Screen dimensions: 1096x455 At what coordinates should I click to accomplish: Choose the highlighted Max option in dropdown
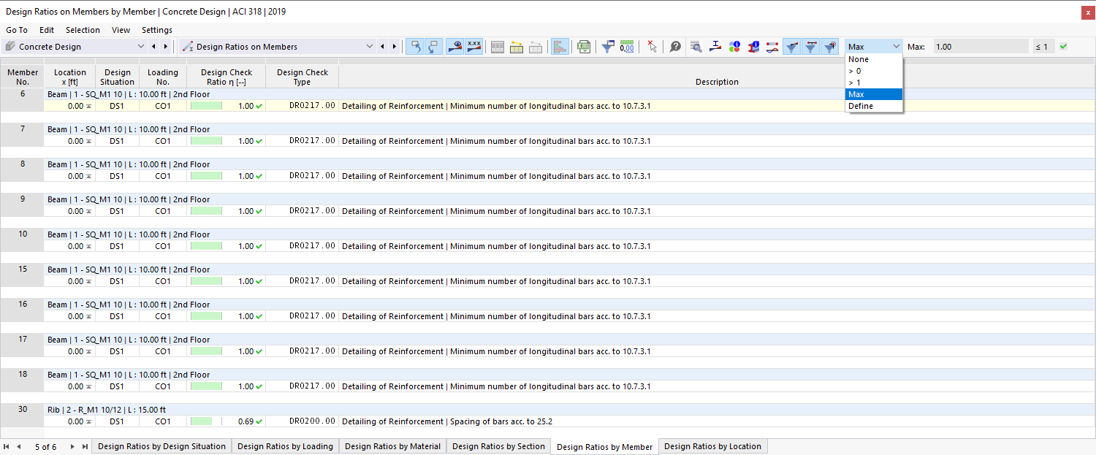[x=874, y=94]
